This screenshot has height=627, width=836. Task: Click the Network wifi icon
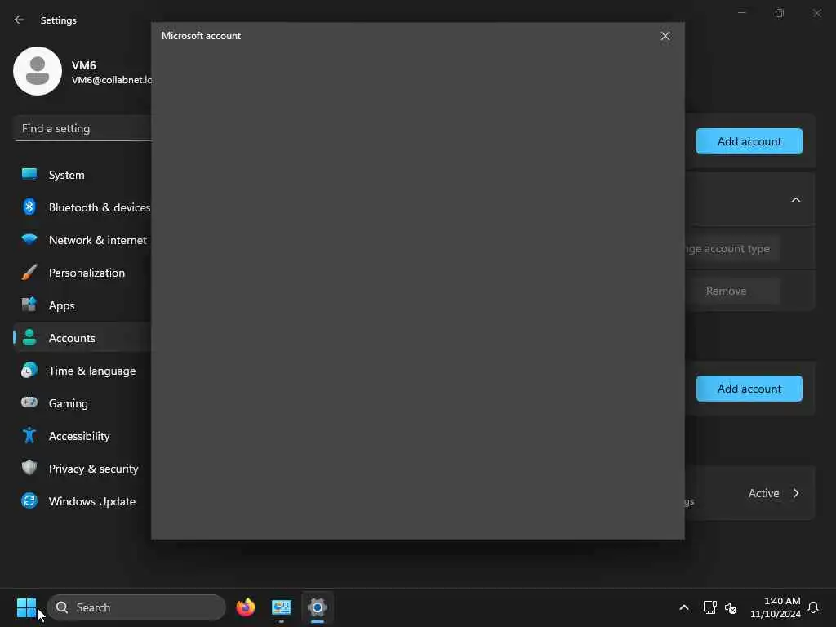tap(29, 239)
